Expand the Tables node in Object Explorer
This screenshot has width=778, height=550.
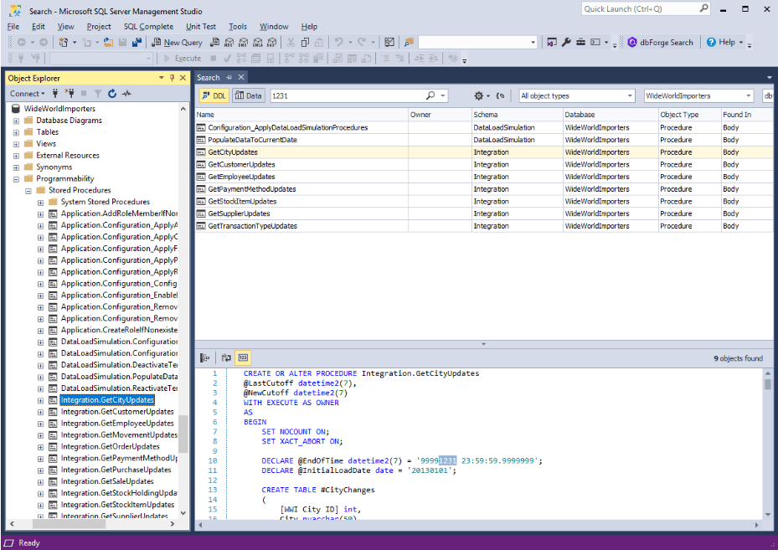click(17, 131)
